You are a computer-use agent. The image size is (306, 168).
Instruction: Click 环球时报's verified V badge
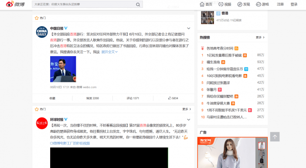66,119
